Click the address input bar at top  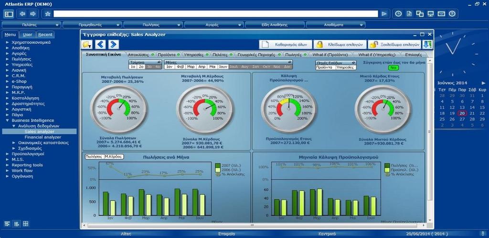[215, 14]
